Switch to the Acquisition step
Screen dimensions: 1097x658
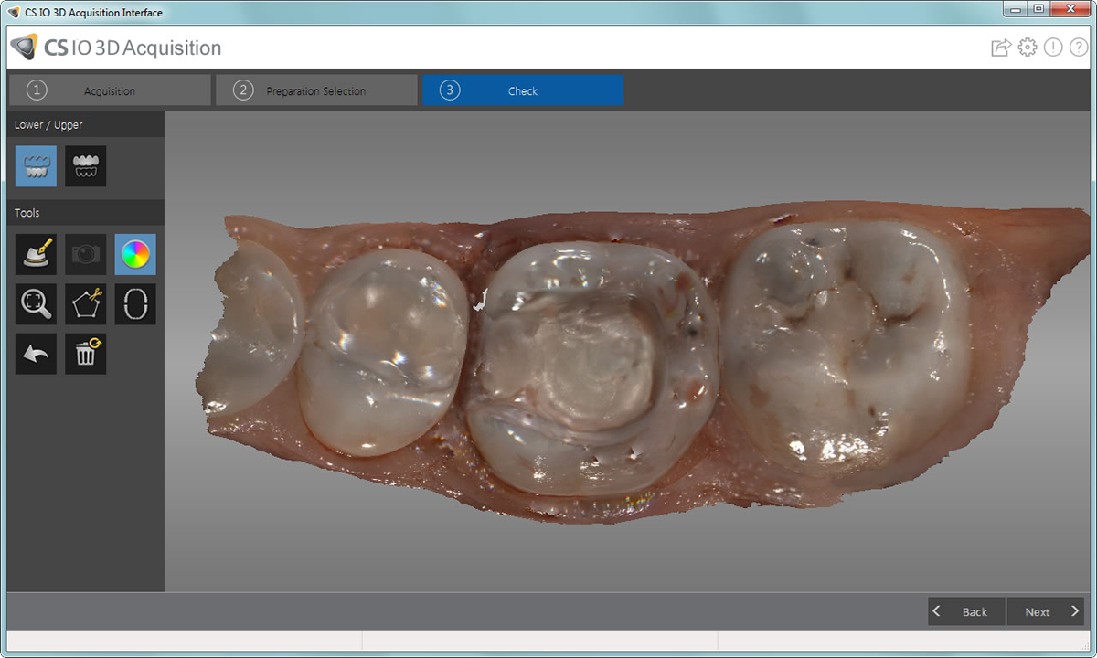[109, 90]
